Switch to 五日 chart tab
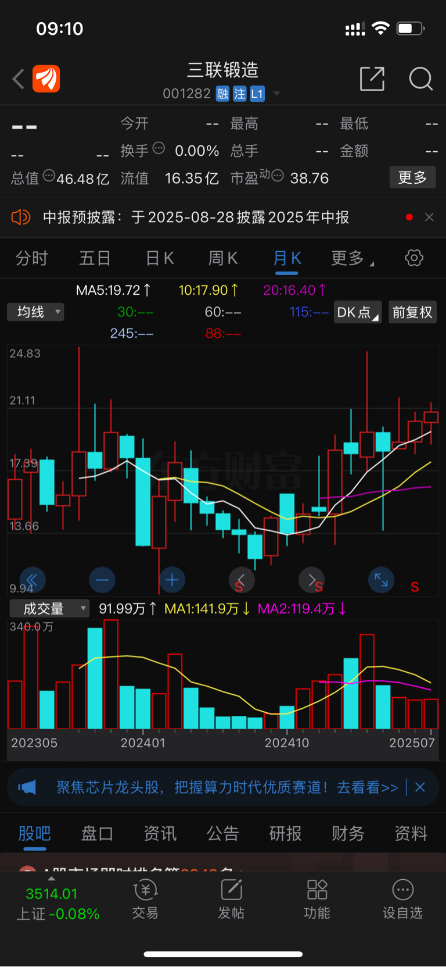Viewport: 446px width, 967px height. (95, 258)
